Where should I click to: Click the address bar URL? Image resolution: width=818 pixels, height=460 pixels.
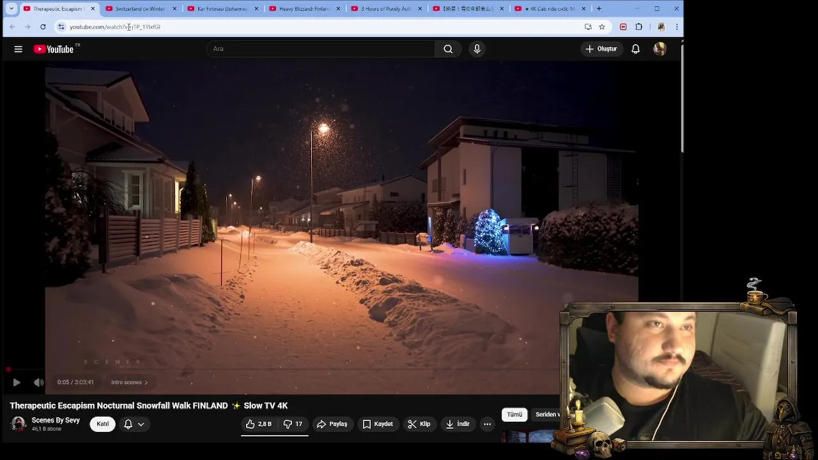point(115,27)
